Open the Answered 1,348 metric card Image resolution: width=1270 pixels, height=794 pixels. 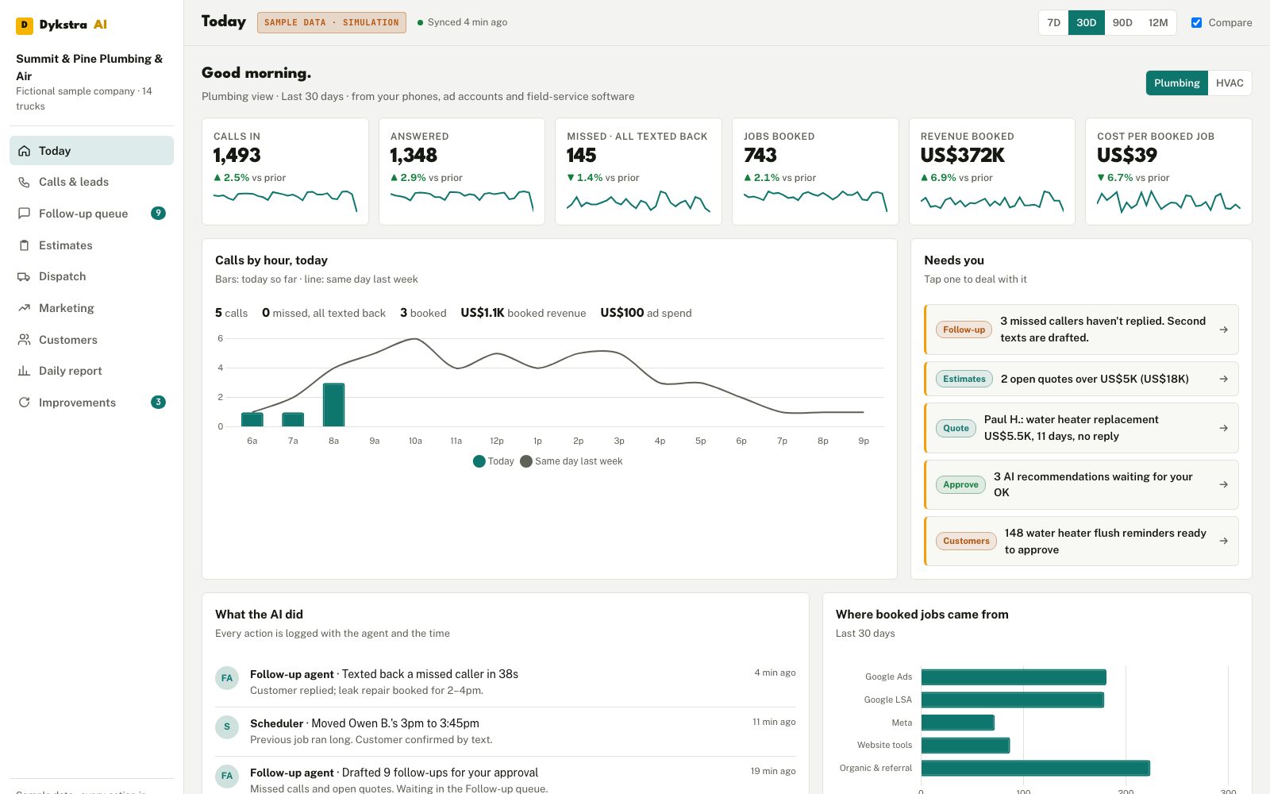(462, 172)
